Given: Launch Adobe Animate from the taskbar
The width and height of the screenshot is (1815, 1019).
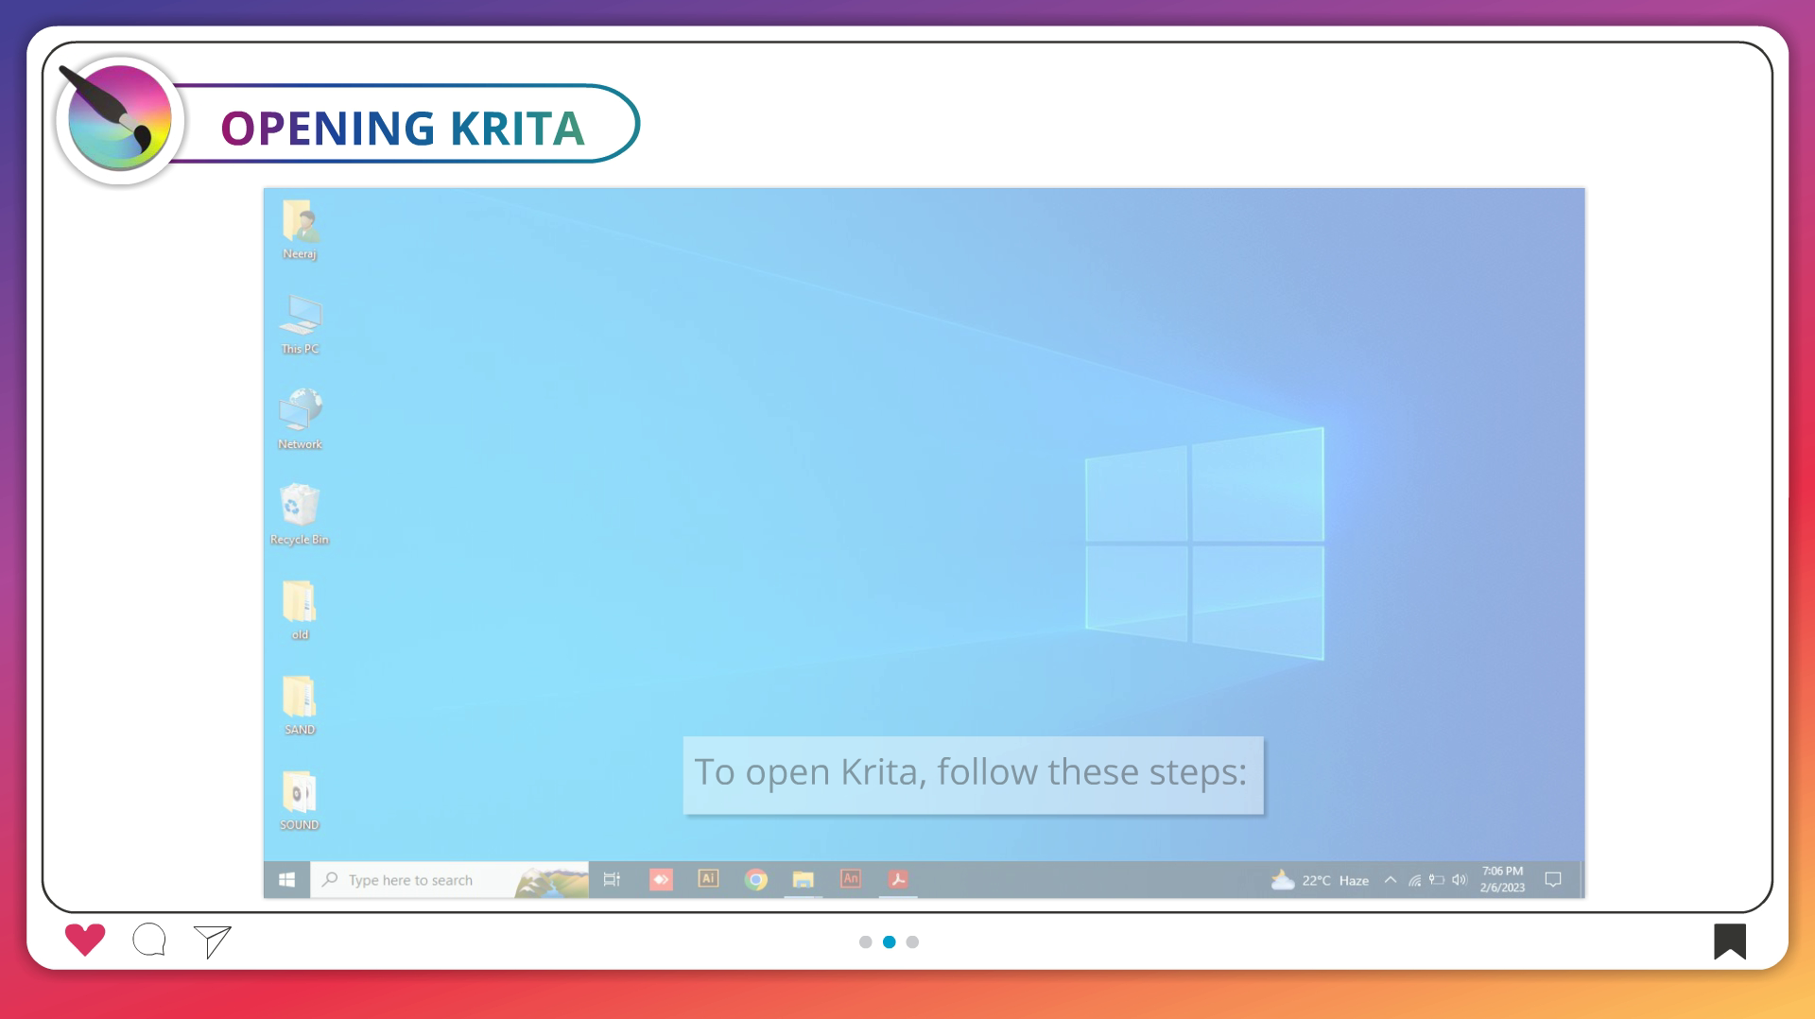Looking at the screenshot, I should point(851,879).
